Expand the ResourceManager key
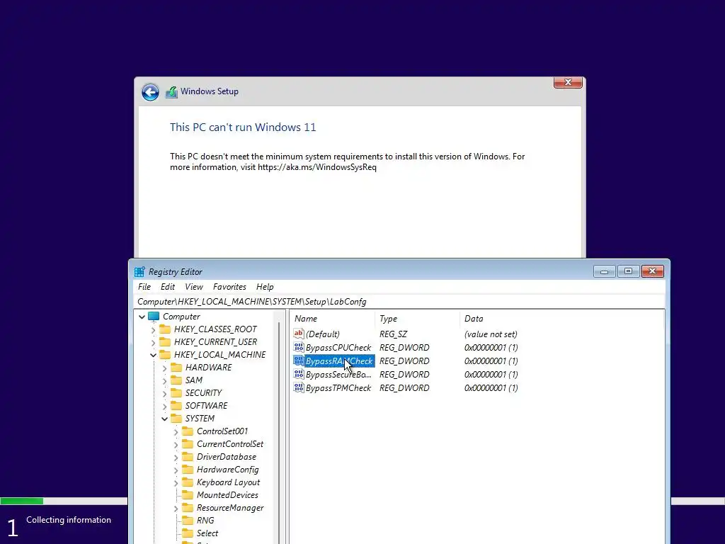This screenshot has width=725, height=544. [x=176, y=509]
